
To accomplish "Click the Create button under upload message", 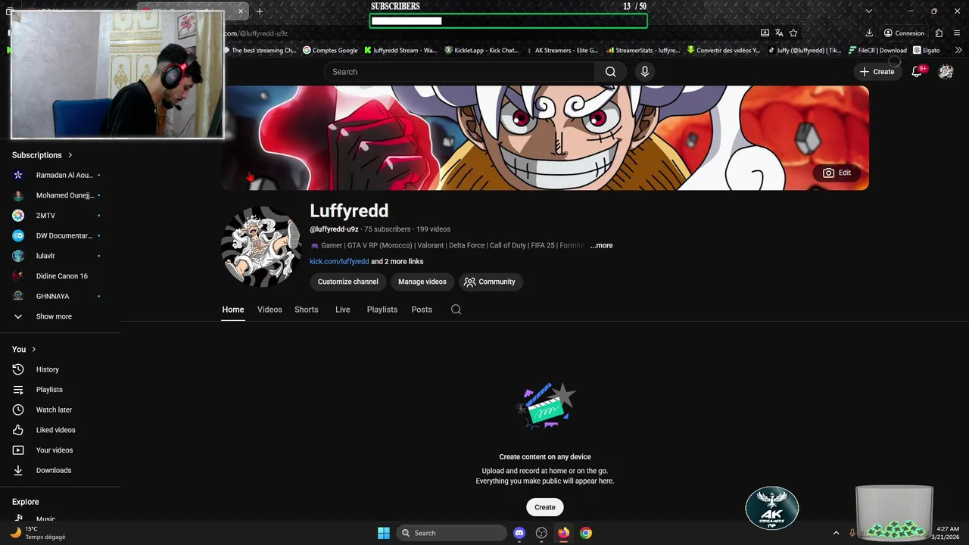I will (545, 507).
